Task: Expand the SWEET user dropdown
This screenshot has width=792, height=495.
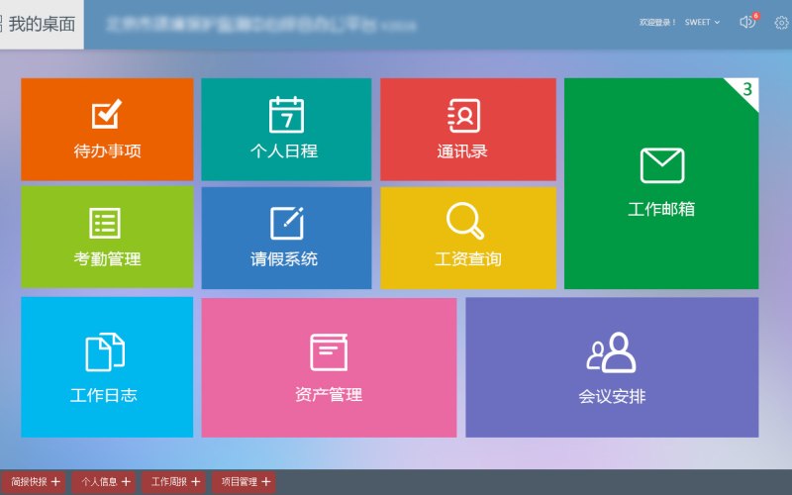Action: [702, 22]
